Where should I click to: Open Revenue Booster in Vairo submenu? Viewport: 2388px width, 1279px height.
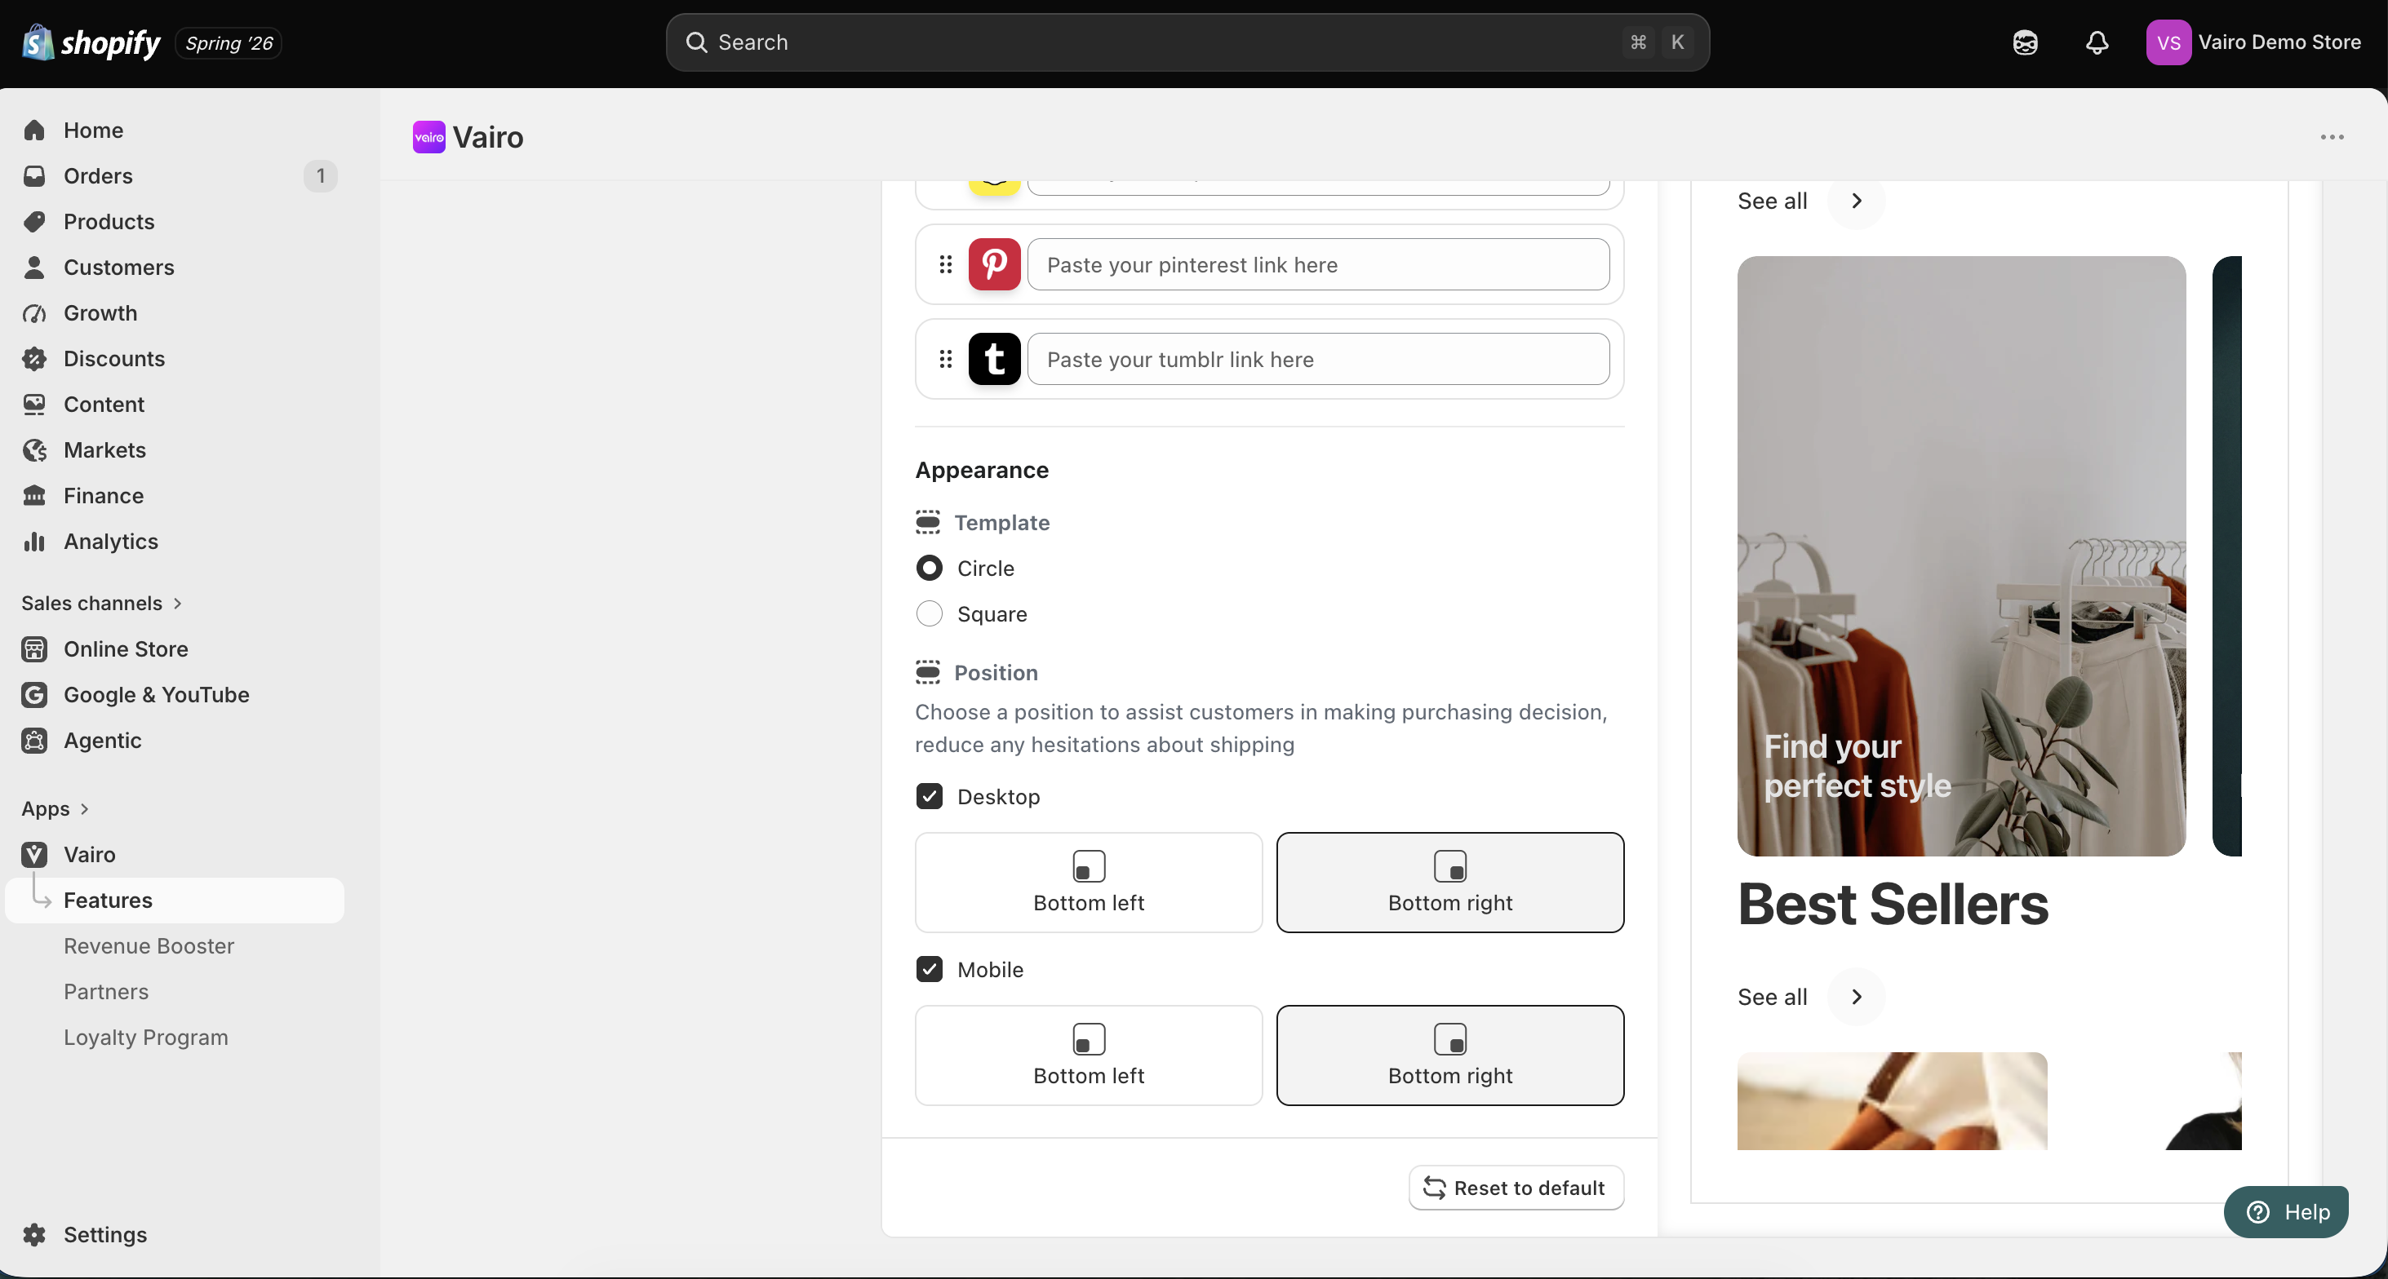tap(149, 946)
